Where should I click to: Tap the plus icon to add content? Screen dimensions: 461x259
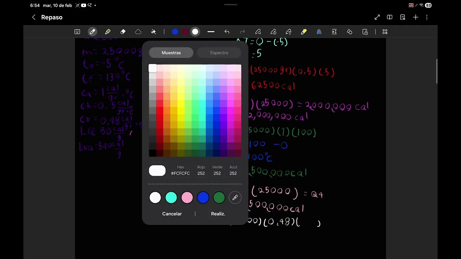(x=416, y=17)
